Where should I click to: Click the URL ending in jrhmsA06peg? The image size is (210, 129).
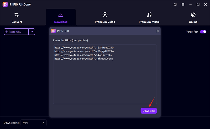pyautogui.click(x=84, y=59)
